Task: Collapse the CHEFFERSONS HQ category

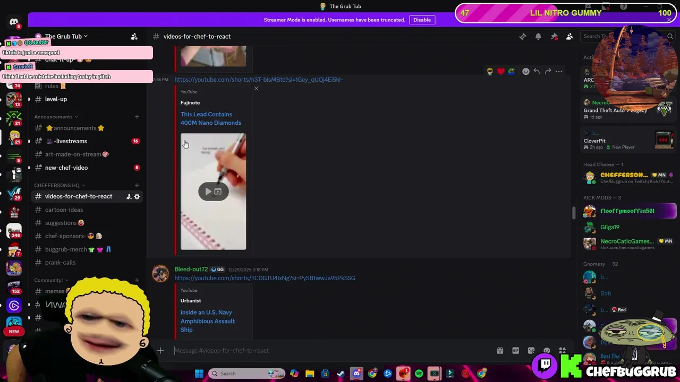Action: tap(60, 185)
